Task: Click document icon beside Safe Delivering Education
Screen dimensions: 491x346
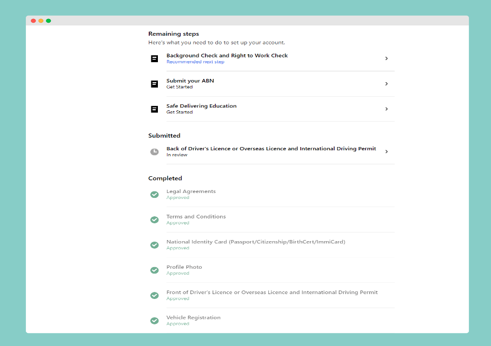Action: [155, 109]
